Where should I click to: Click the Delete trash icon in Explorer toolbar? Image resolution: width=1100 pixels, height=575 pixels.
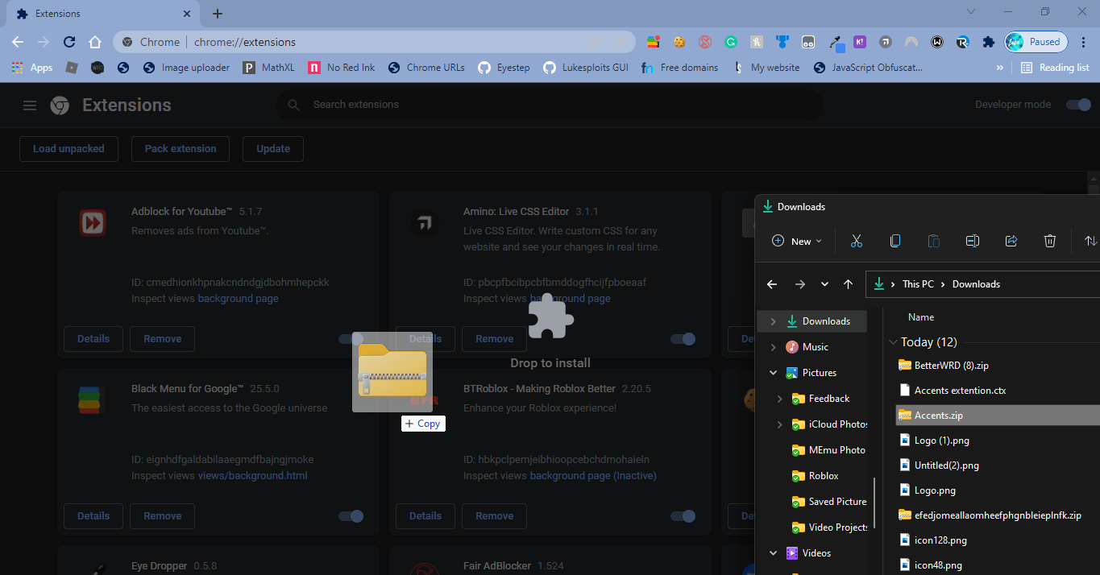point(1049,241)
